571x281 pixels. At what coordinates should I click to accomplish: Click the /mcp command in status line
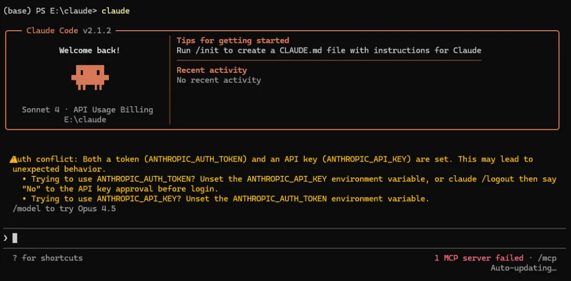547,258
